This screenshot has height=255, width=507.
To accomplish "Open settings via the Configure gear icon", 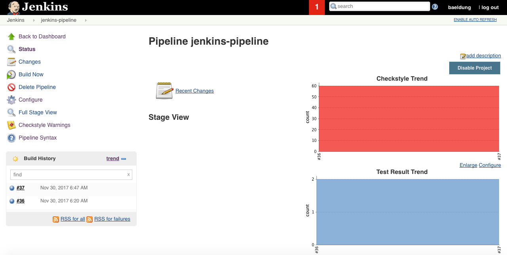I will point(11,100).
